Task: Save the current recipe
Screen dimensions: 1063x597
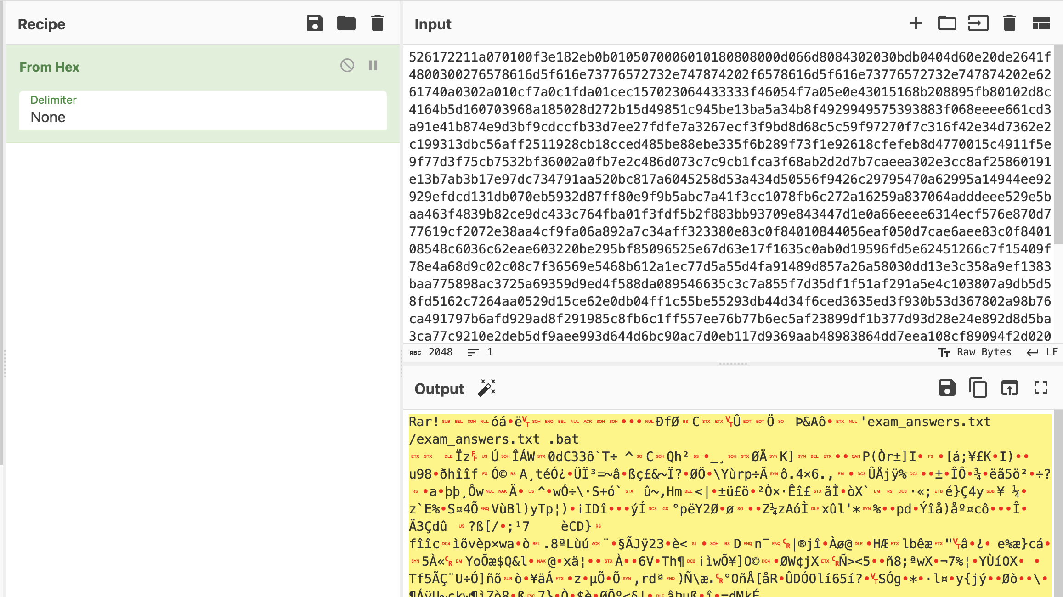Action: [315, 23]
